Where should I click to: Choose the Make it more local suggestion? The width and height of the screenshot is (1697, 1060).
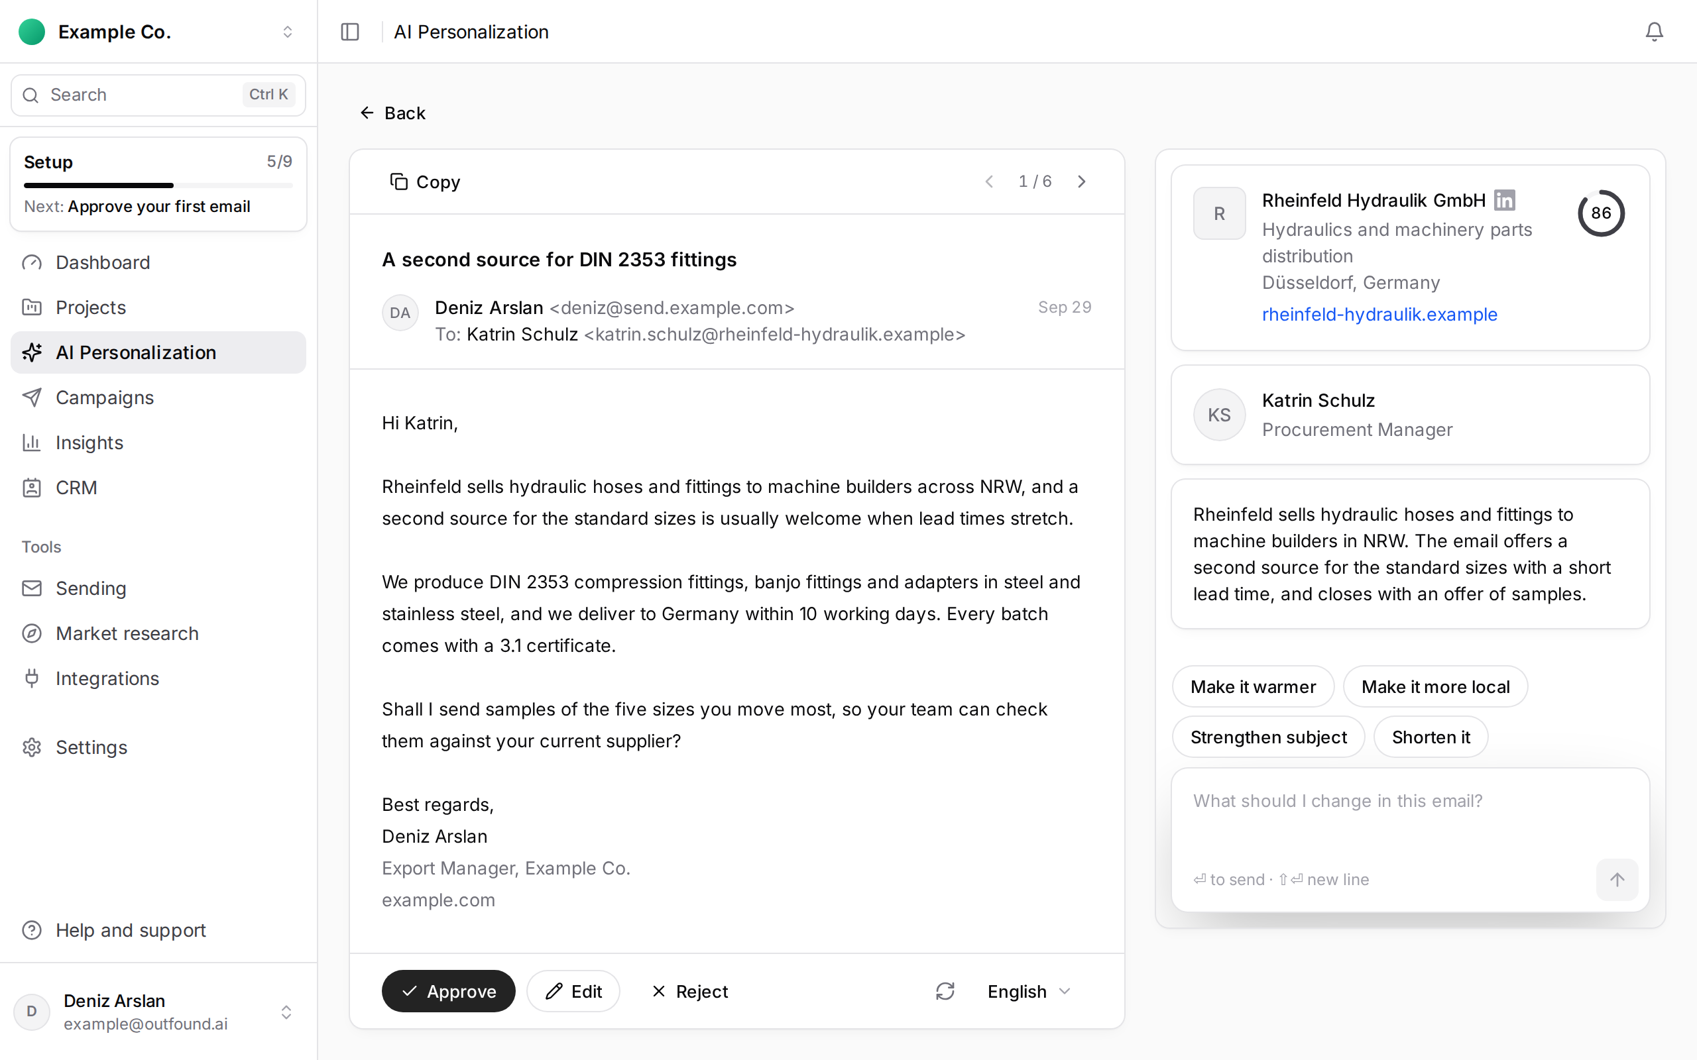1434,686
